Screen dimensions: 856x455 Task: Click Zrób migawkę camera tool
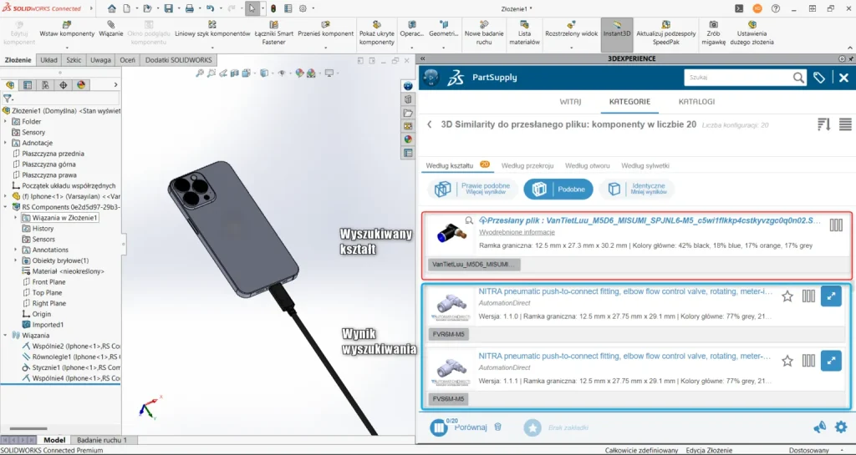tap(714, 33)
